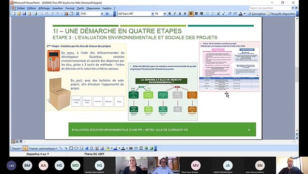
Task: Choose an arrow style for lines
Action: 141,148
